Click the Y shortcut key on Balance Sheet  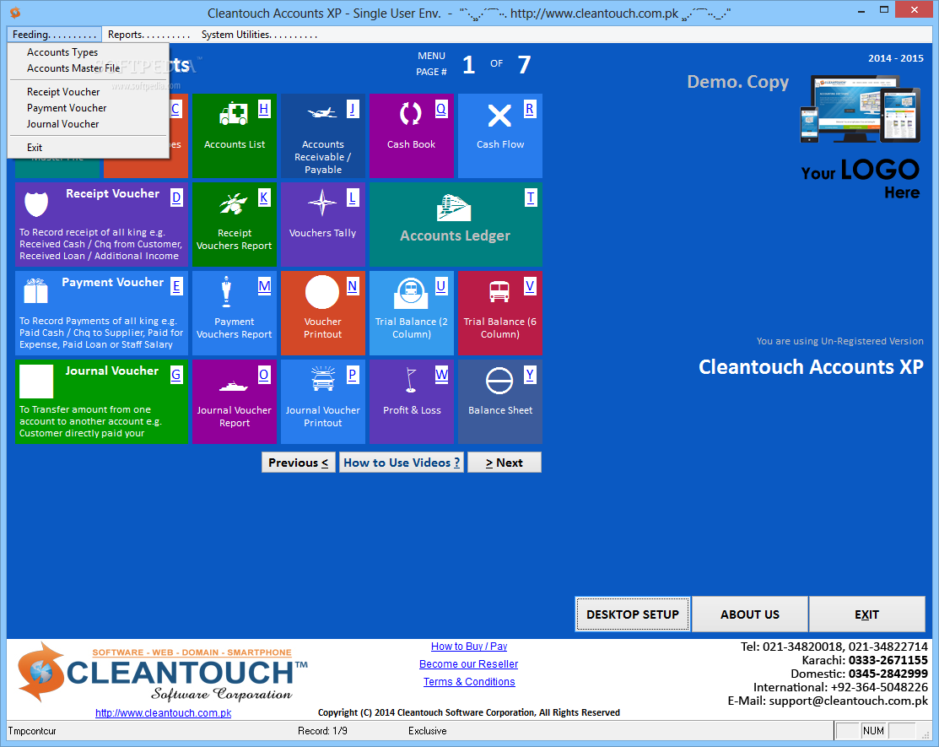[530, 375]
